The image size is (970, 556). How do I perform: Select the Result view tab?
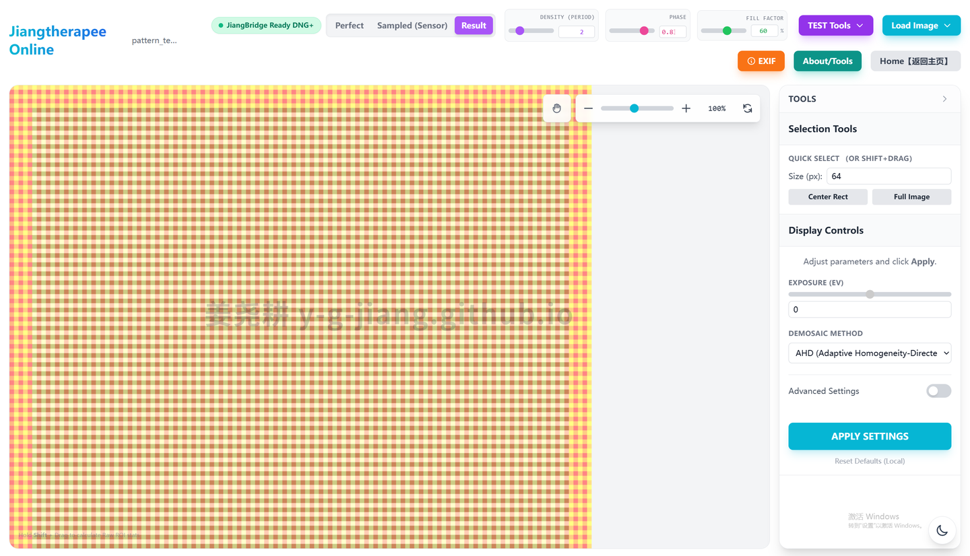[474, 26]
